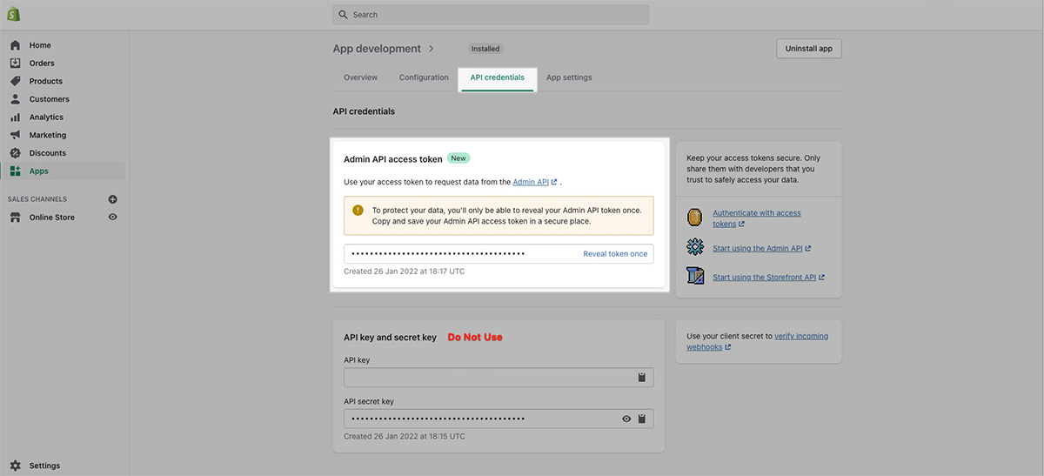Click the API key field
Screen dimensions: 1044x476
click(x=499, y=378)
